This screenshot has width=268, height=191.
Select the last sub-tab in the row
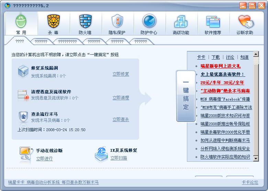tap(141, 42)
